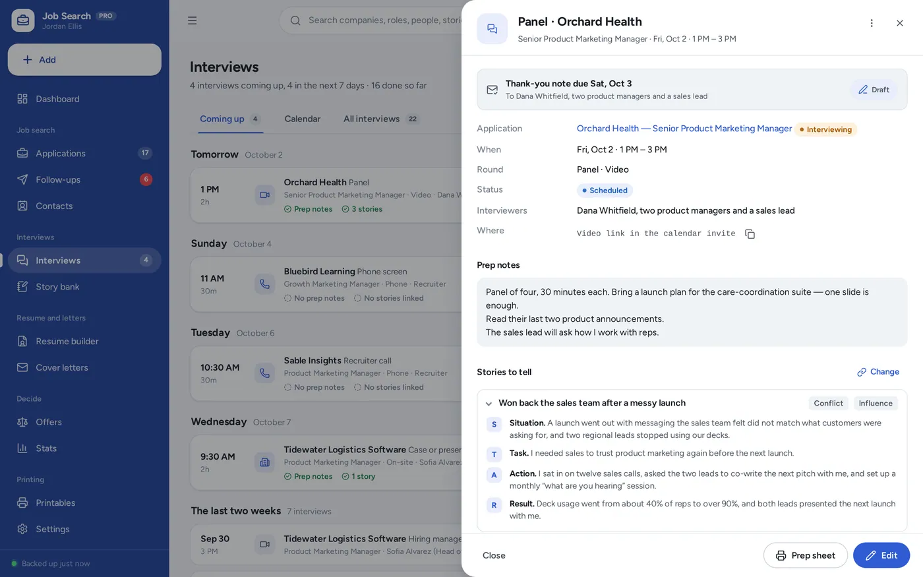923x577 pixels.
Task: Open Contacts in the sidebar
Action: [84, 206]
